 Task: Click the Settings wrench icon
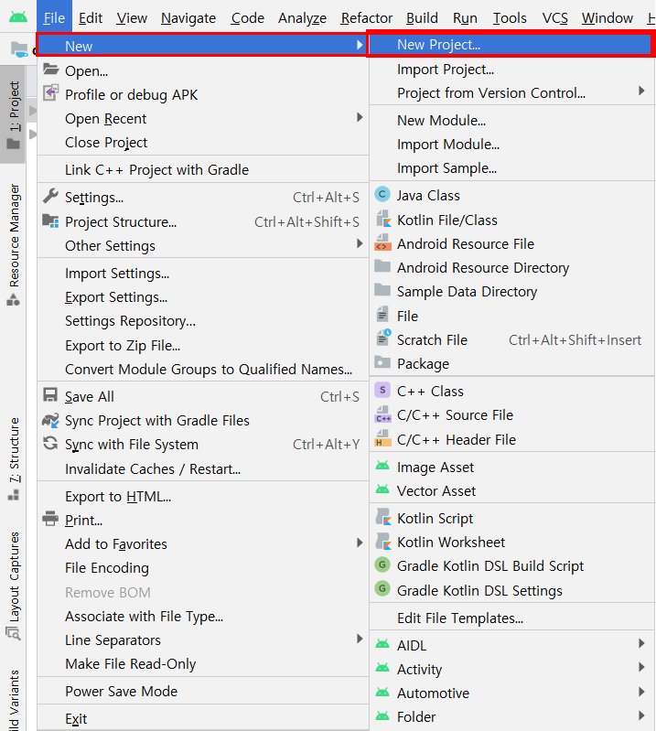pyautogui.click(x=51, y=197)
